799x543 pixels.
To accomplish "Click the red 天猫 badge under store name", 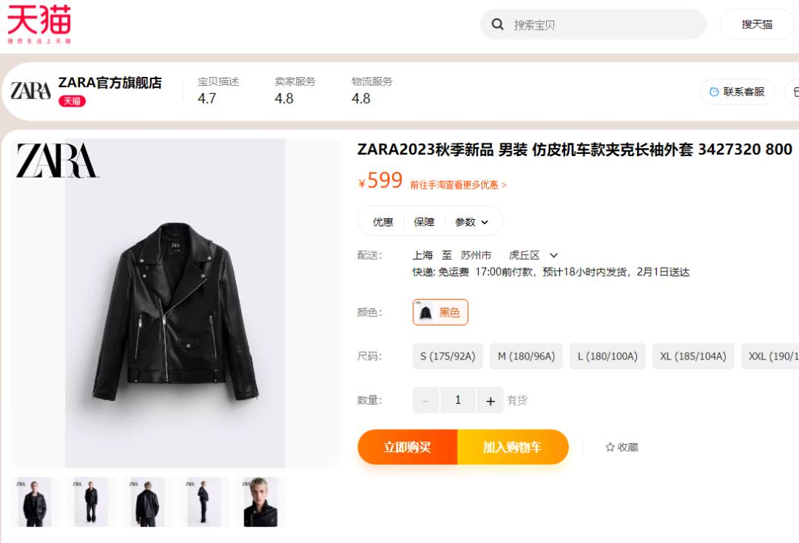I will click(72, 101).
